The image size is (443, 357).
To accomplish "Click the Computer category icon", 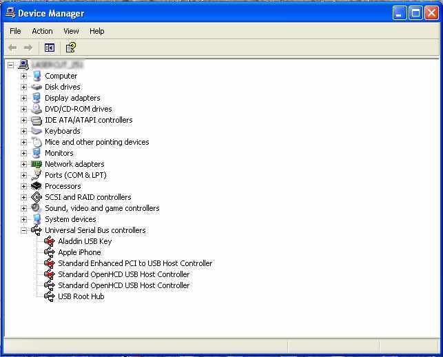I will tap(37, 76).
